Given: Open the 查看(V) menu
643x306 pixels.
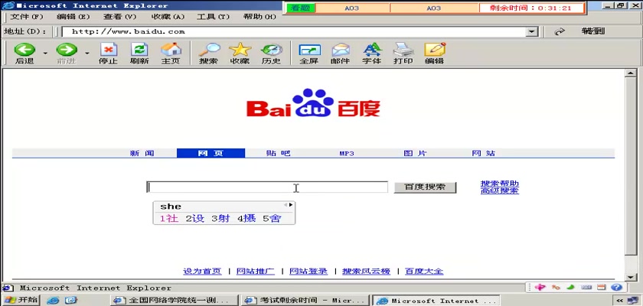Looking at the screenshot, I should (119, 17).
